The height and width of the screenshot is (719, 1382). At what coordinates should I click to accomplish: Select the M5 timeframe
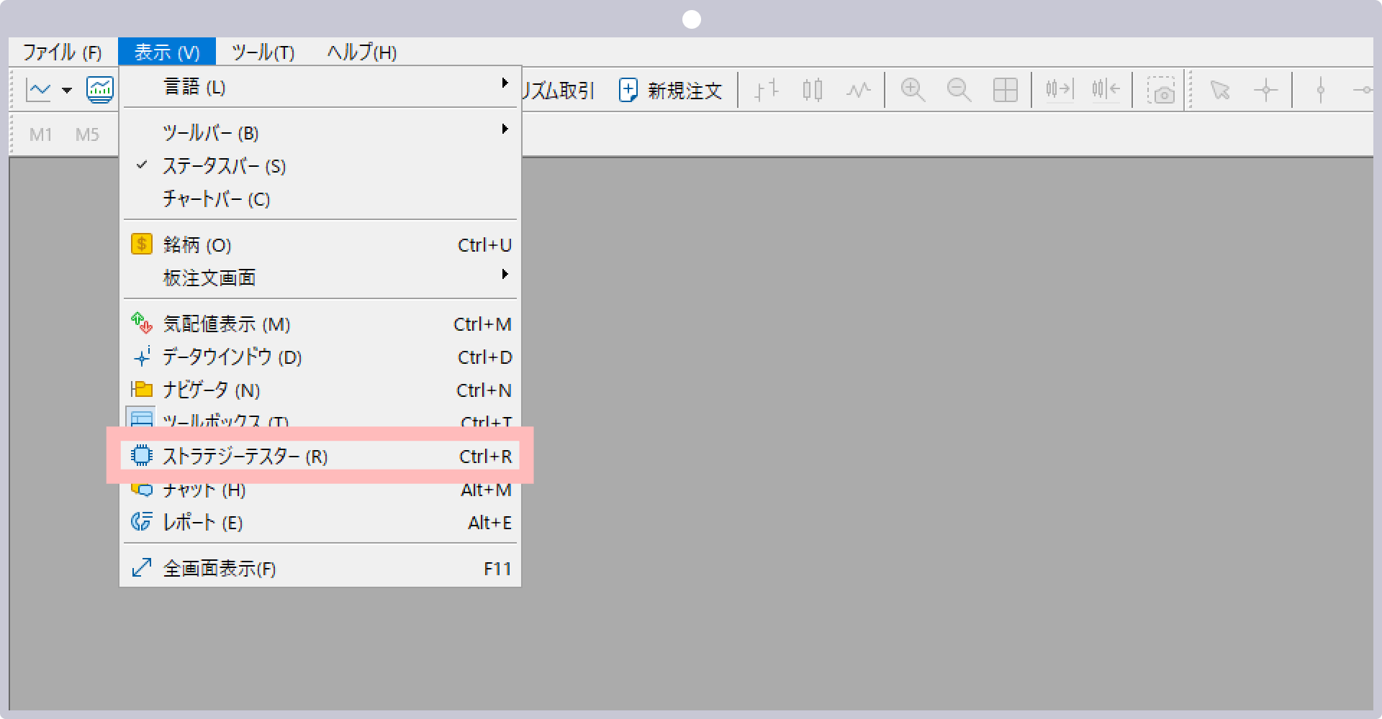(x=87, y=134)
